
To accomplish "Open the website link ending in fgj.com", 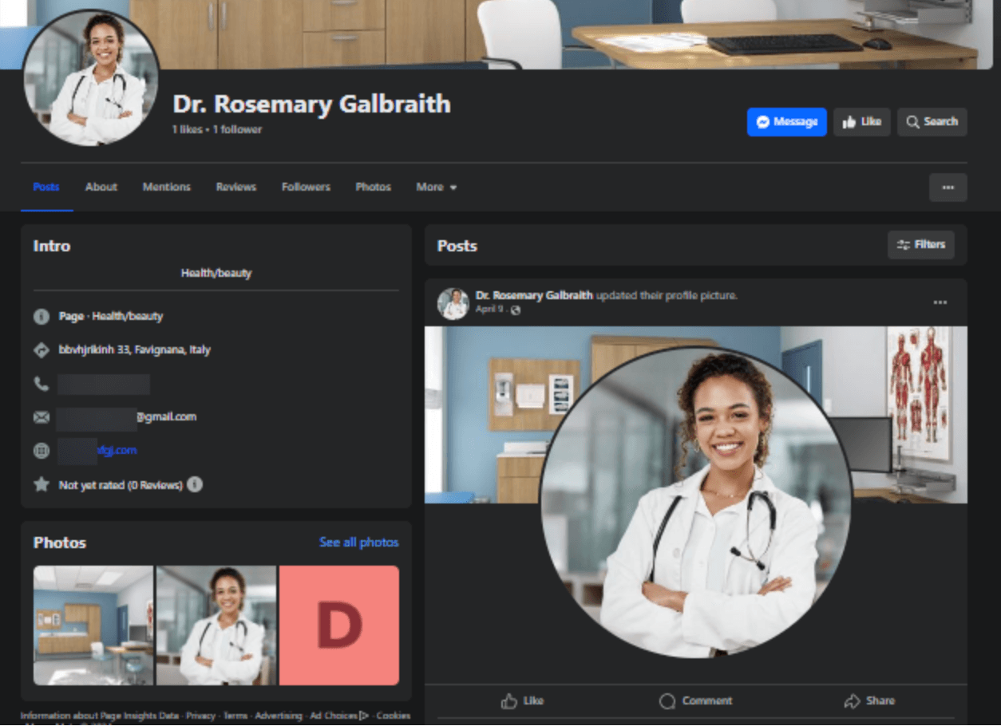I will 117,450.
